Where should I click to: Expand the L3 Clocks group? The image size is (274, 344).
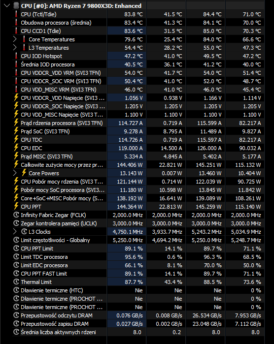[15, 232]
